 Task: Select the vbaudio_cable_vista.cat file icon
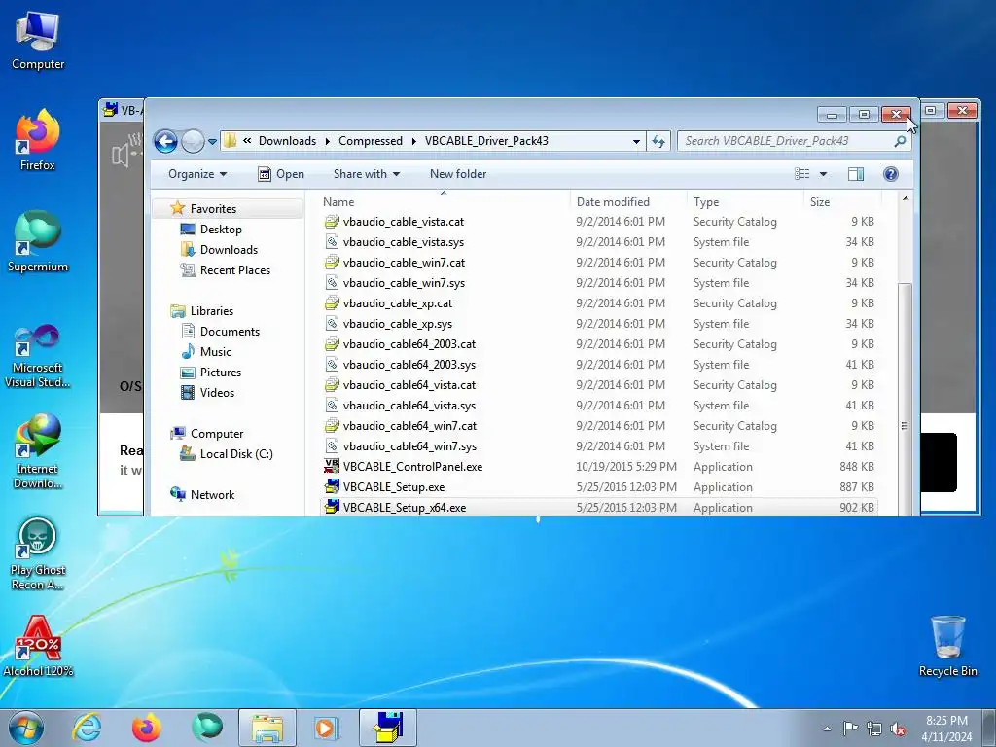tap(332, 222)
